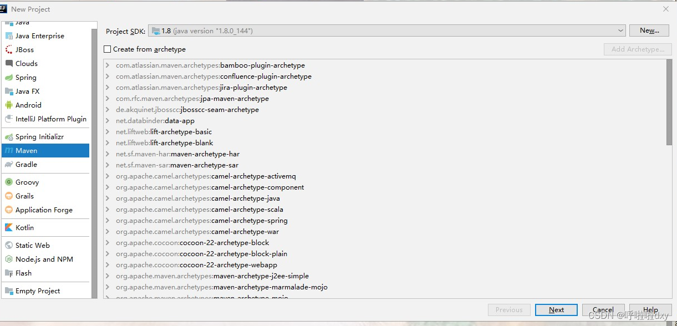Expand camel-archetype-activemq node
Image resolution: width=677 pixels, height=326 pixels.
(108, 176)
